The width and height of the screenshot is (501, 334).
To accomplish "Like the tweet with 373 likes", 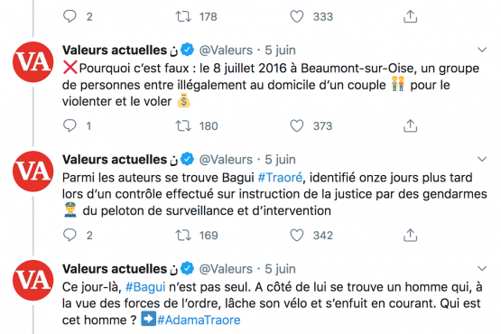I will point(296,125).
